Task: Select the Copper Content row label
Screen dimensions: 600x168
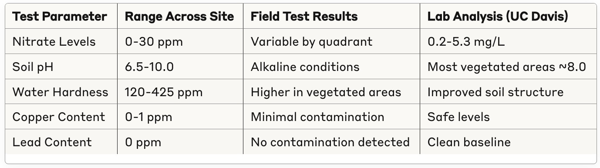Action: click(59, 117)
